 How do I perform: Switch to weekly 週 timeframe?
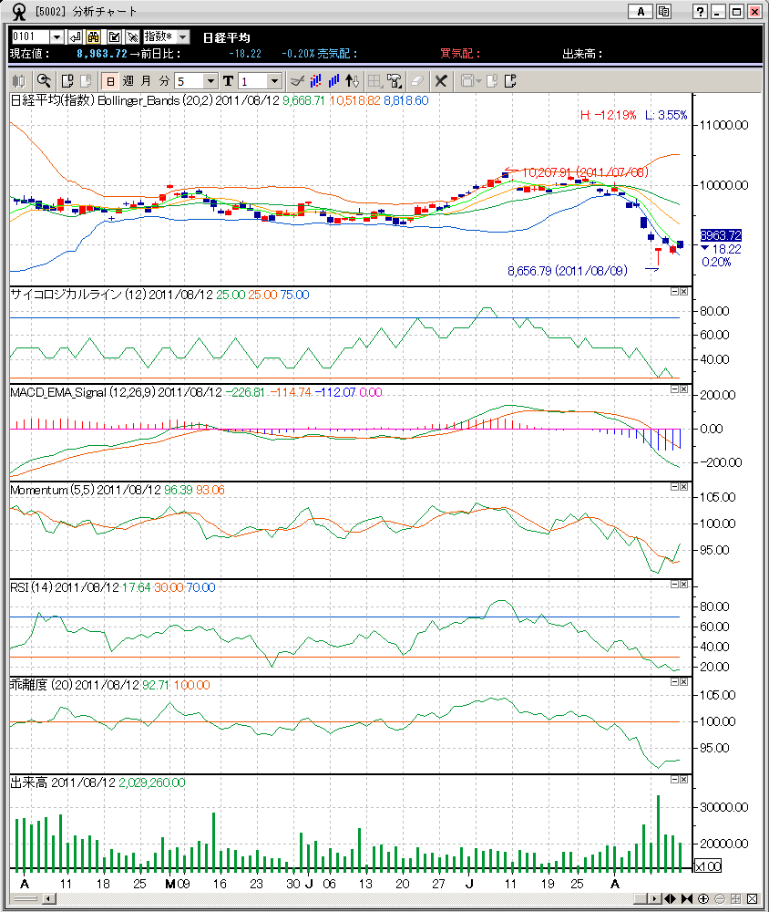tap(128, 80)
